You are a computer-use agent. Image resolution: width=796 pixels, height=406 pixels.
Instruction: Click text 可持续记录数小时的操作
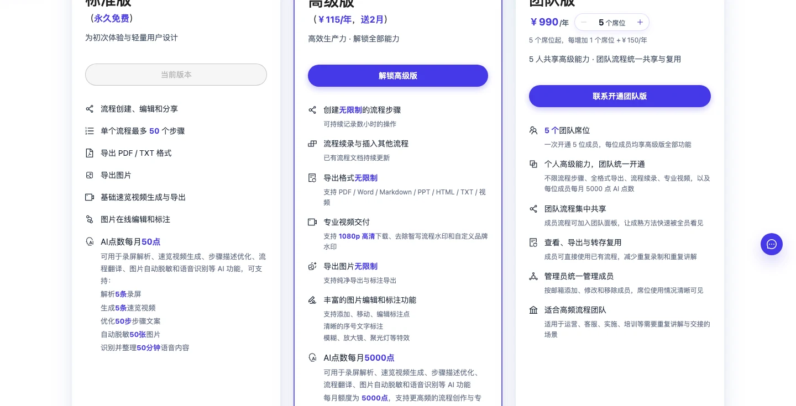coord(360,124)
